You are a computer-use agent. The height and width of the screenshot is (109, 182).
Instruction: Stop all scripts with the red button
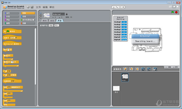[176, 12]
